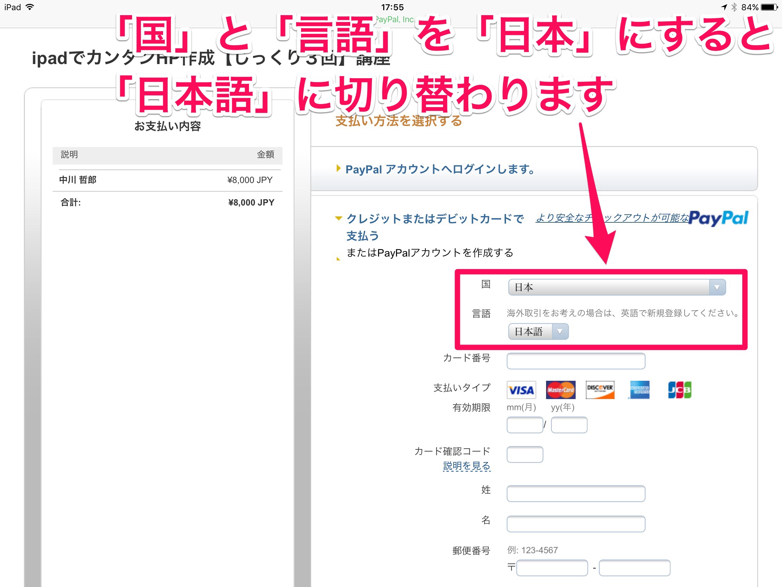Open the 言語 dropdown showing 日本語
This screenshot has height=587, width=782.
click(x=538, y=332)
